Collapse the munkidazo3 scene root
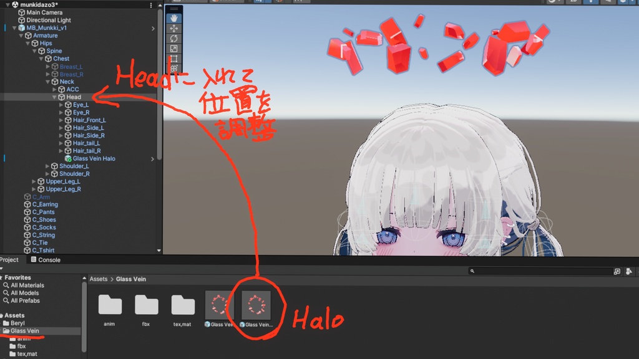 point(7,5)
